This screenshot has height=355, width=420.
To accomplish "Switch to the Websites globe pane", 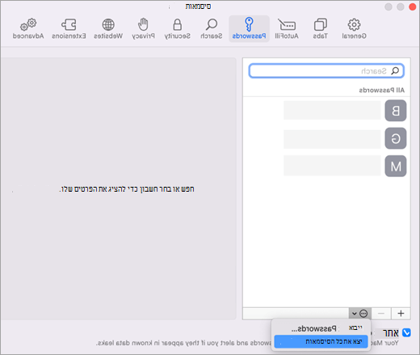I will click(108, 28).
